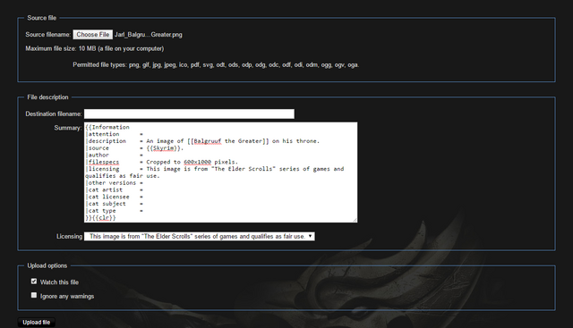Uncheck the Watch this file checkbox
The width and height of the screenshot is (573, 328).
[x=34, y=282]
